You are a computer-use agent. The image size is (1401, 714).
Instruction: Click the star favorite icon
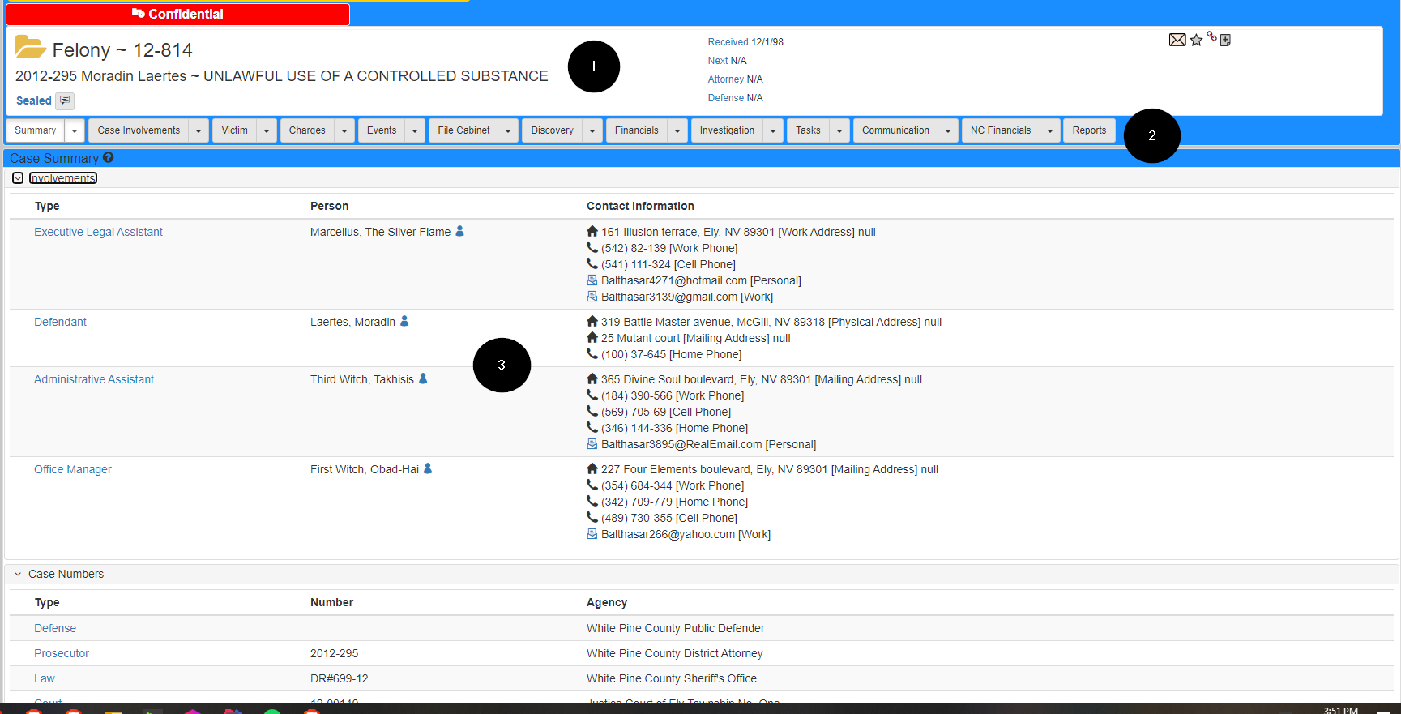click(x=1196, y=41)
